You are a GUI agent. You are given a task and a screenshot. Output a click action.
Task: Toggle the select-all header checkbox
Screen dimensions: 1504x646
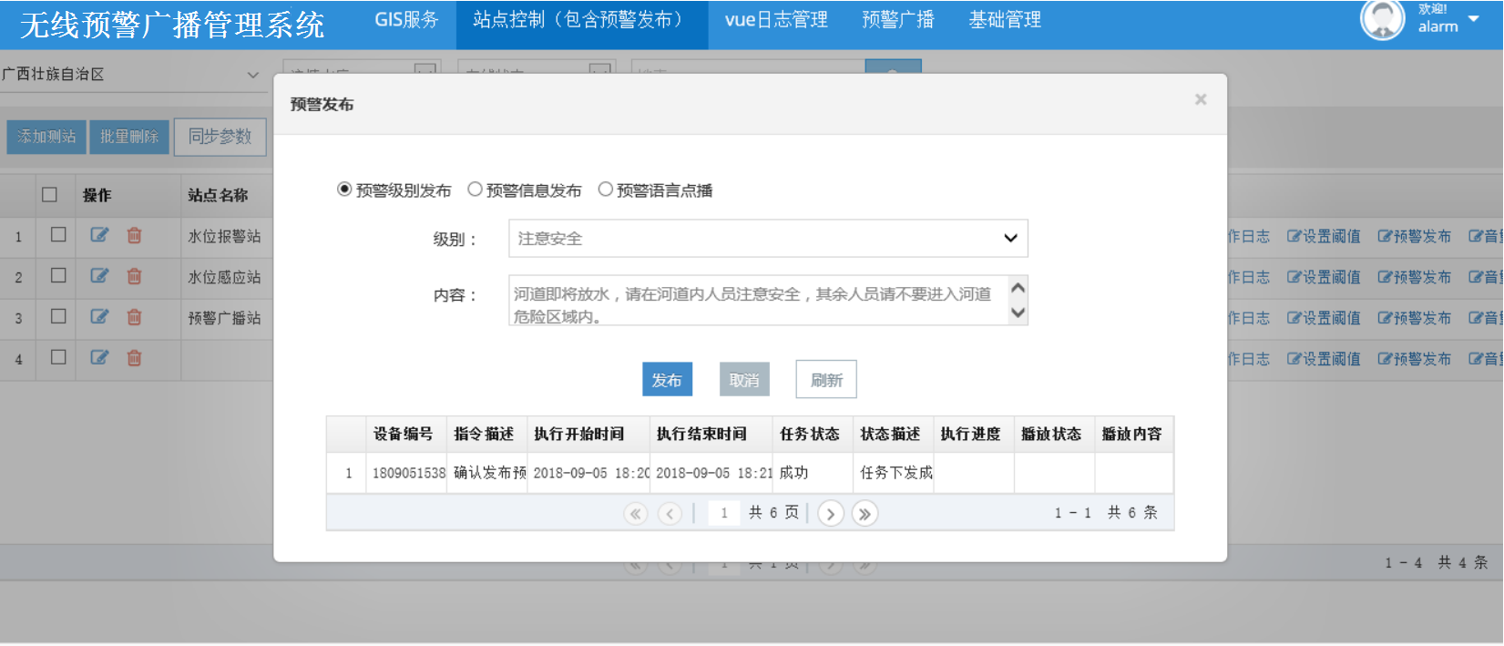coord(50,195)
